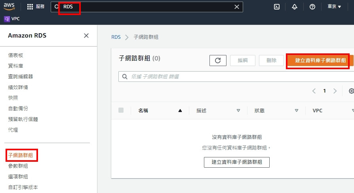Open 儀表板 in the sidebar
The width and height of the screenshot is (354, 193).
pyautogui.click(x=15, y=55)
